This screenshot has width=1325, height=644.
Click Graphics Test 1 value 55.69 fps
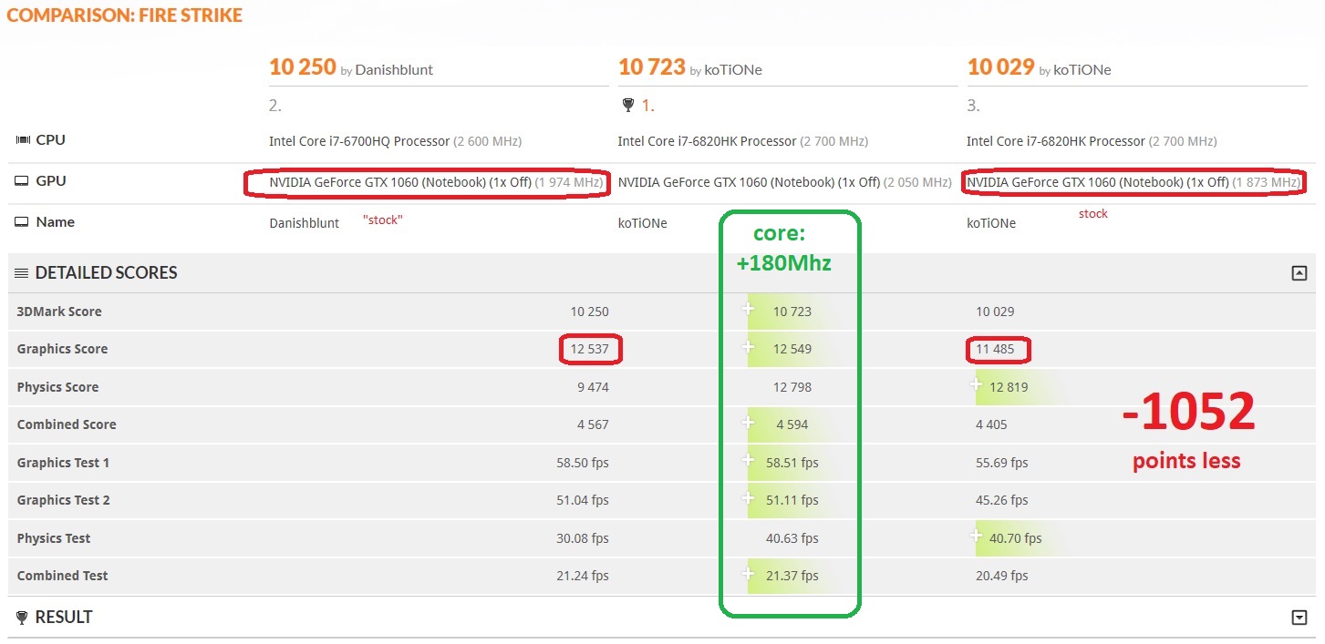[x=1002, y=463]
